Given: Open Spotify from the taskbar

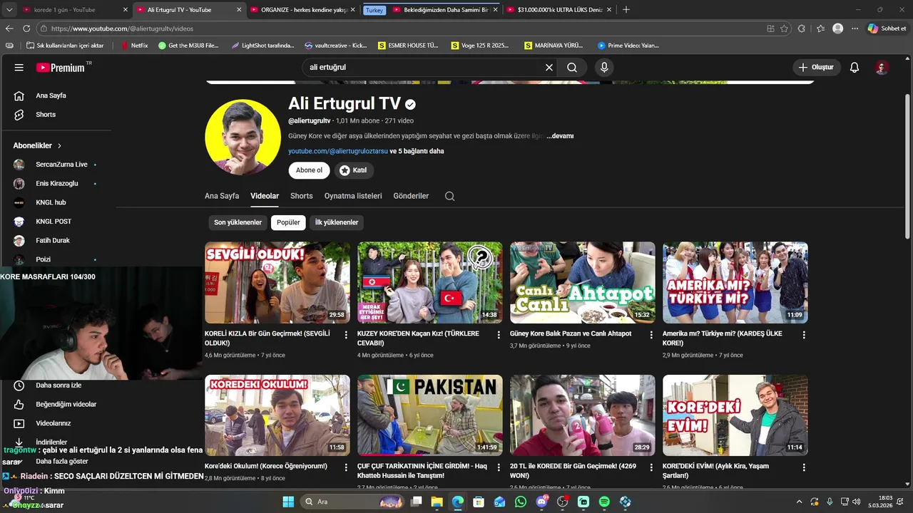Looking at the screenshot, I should click(x=604, y=502).
